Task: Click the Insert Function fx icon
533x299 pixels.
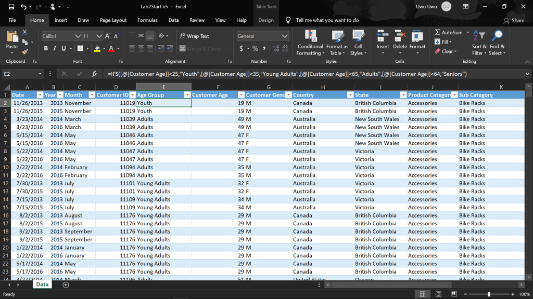Action: pos(94,74)
